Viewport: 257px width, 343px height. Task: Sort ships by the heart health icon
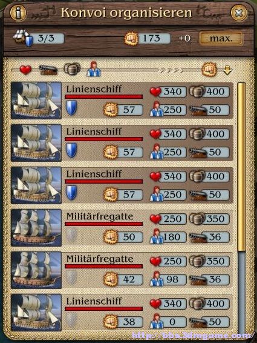25,70
